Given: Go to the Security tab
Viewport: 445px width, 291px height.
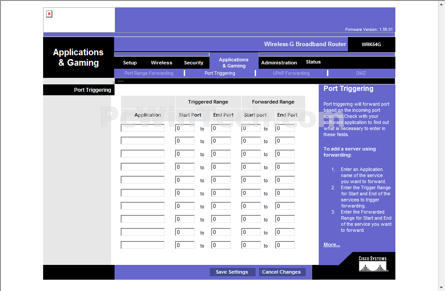Looking at the screenshot, I should tap(194, 63).
